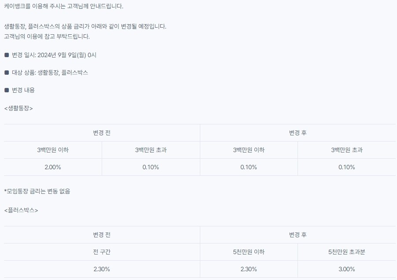Screen dimensions: 397x280
Task: Select the 2.00% rate cell in 생활통장 table
Action: (53, 167)
